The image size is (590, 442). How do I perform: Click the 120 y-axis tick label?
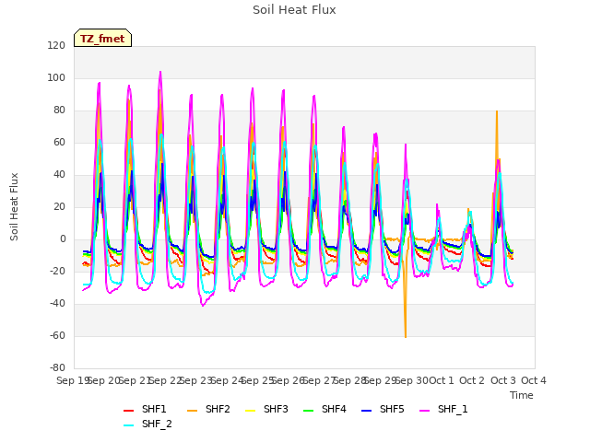point(56,45)
